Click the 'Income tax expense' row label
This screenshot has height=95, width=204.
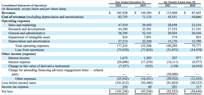pos(15,87)
